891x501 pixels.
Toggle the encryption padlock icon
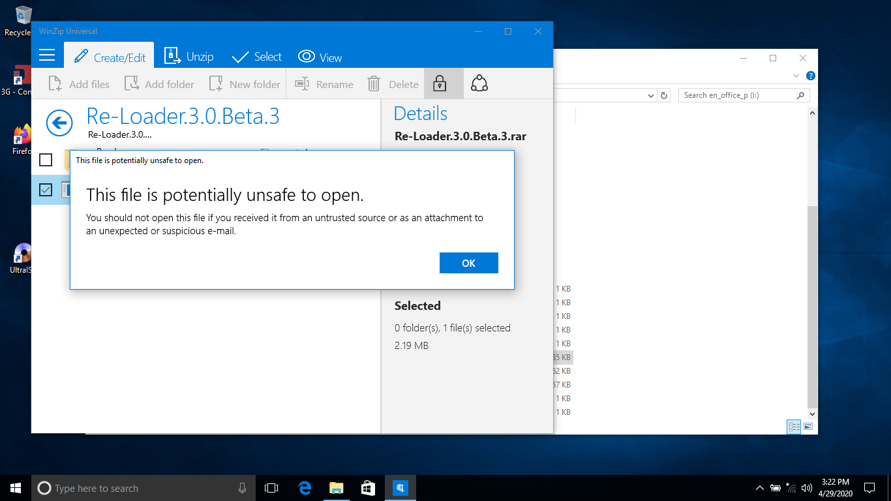(440, 83)
